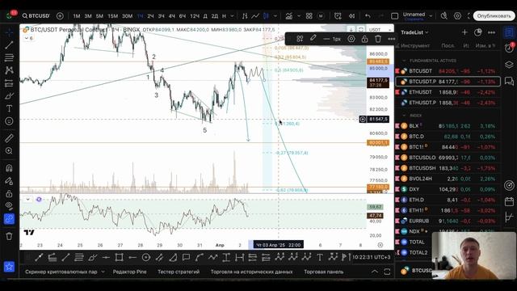Viewport: 517px width, 291px height.
Task: Add a symbol to the watchlist with plus
Action: click(464, 32)
